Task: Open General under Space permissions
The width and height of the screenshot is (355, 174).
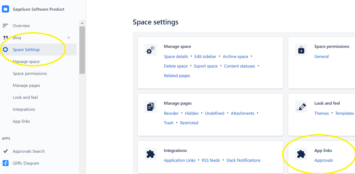Action: coord(322,56)
